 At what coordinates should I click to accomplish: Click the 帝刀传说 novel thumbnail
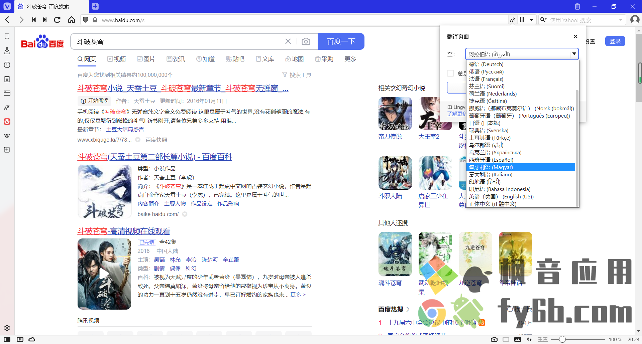pyautogui.click(x=395, y=114)
